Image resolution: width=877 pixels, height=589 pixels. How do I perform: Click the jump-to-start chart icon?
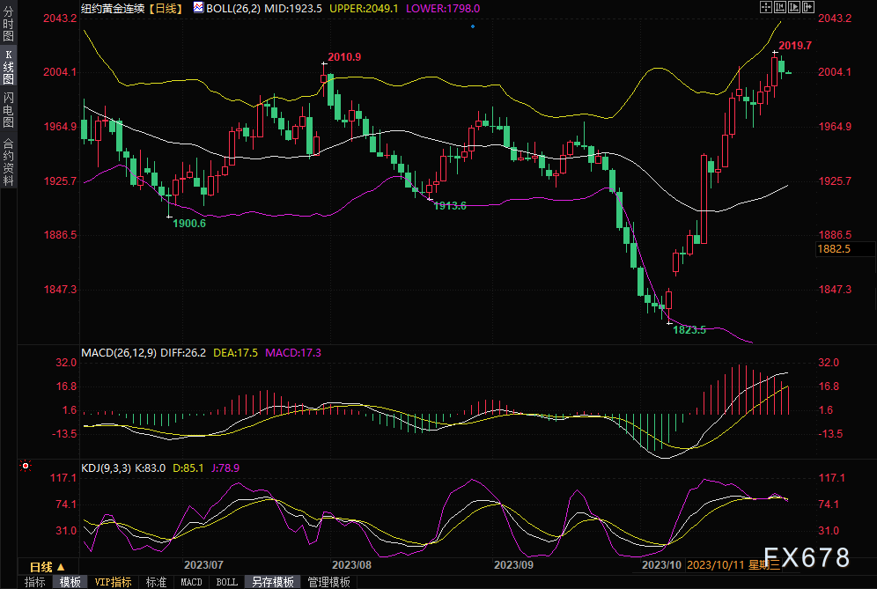pyautogui.click(x=780, y=7)
